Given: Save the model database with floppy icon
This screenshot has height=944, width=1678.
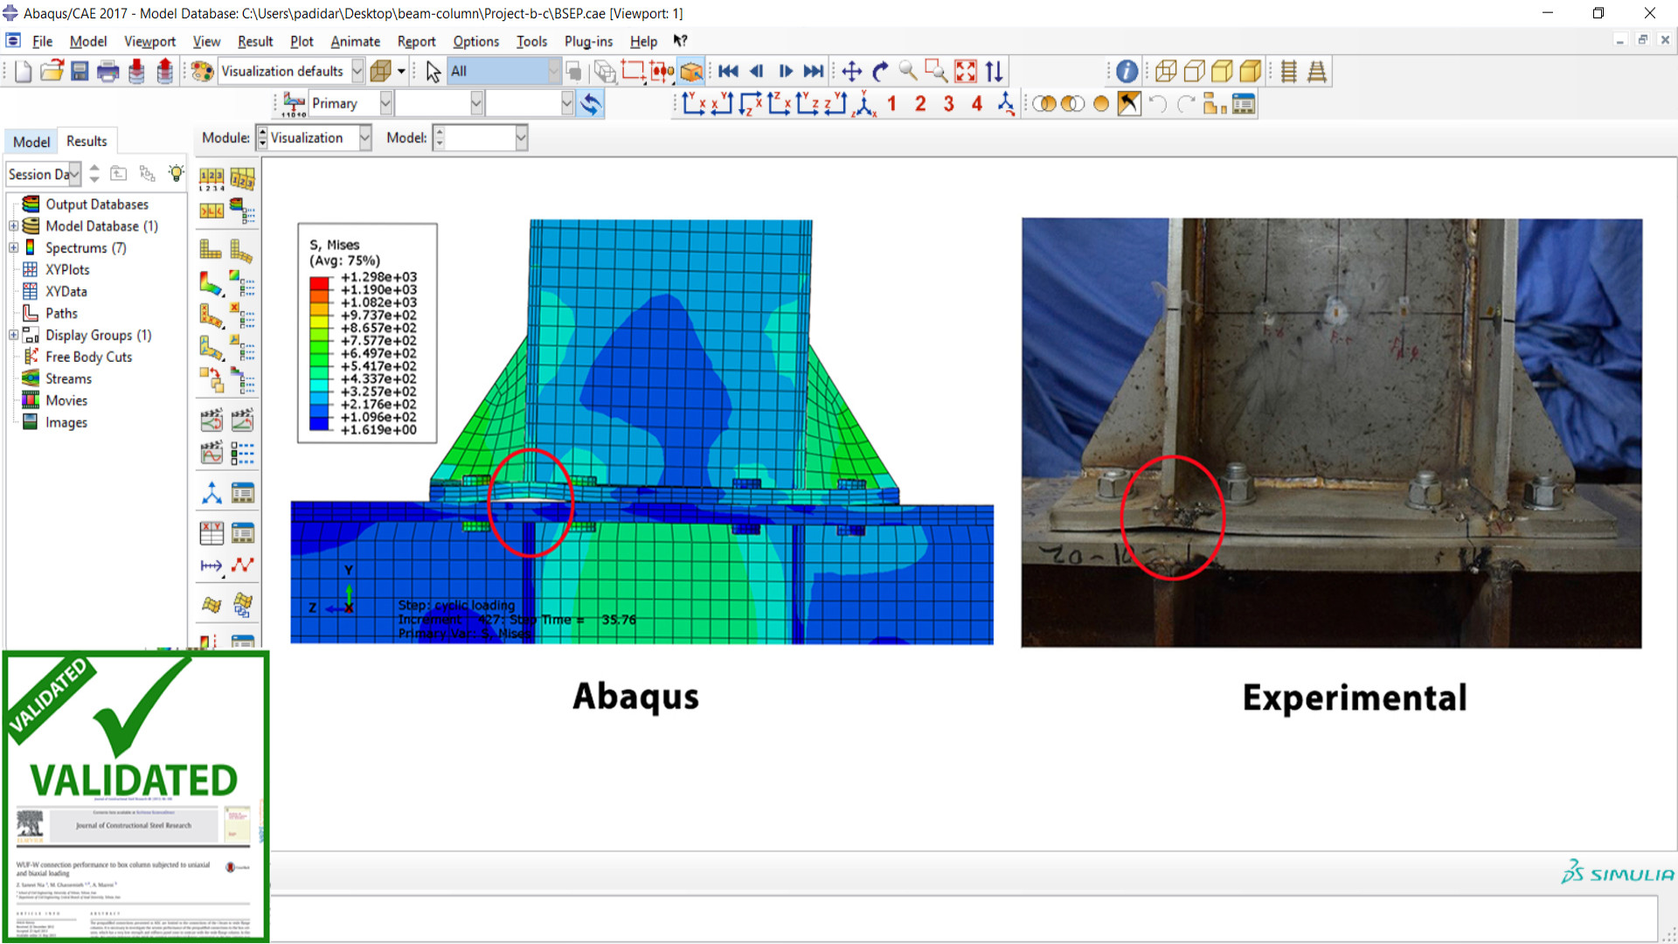Looking at the screenshot, I should click(80, 72).
